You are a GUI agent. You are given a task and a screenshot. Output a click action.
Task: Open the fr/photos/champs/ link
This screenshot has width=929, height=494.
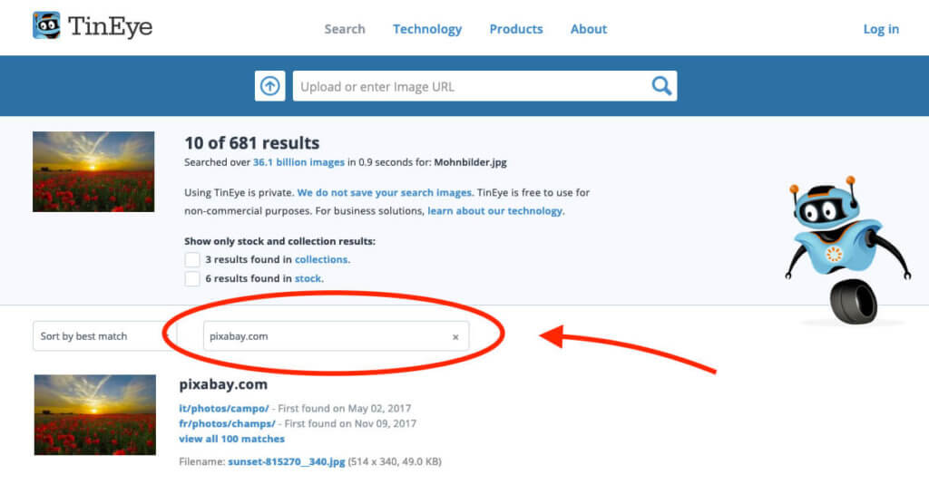[227, 423]
